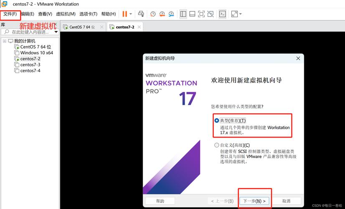Image resolution: width=345 pixels, height=209 pixels.
Task: Click the 下一步(N) button
Action: pyautogui.click(x=254, y=201)
